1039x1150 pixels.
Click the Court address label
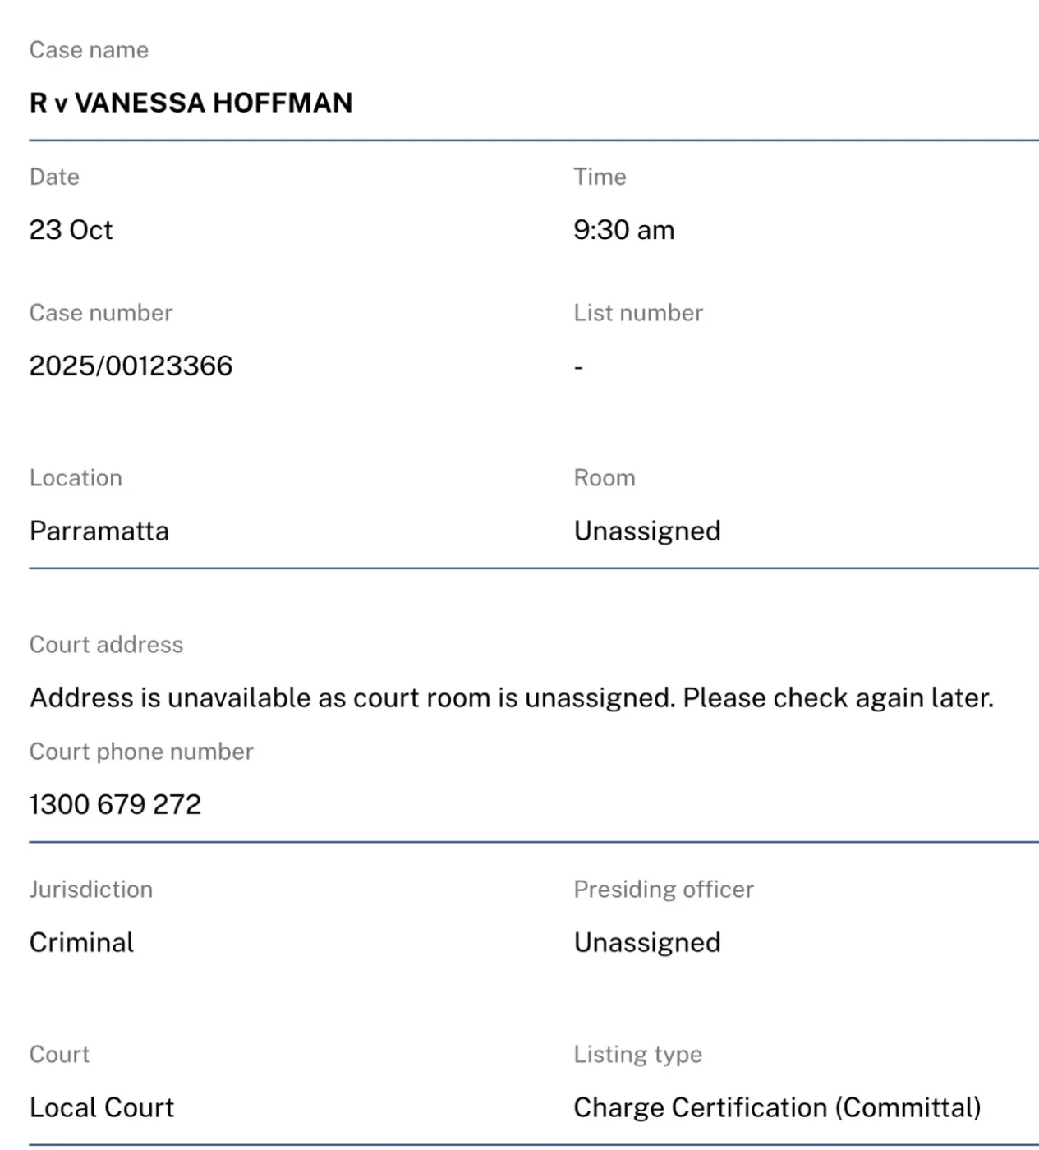pos(106,645)
